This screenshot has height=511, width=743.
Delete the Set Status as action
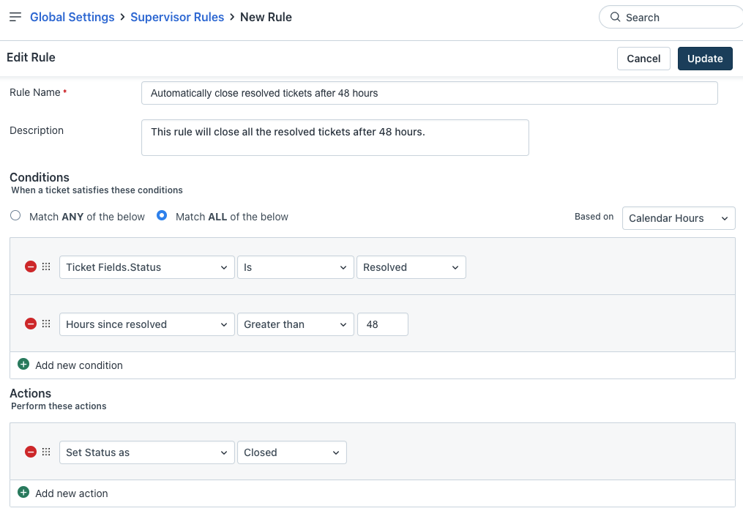pos(31,452)
